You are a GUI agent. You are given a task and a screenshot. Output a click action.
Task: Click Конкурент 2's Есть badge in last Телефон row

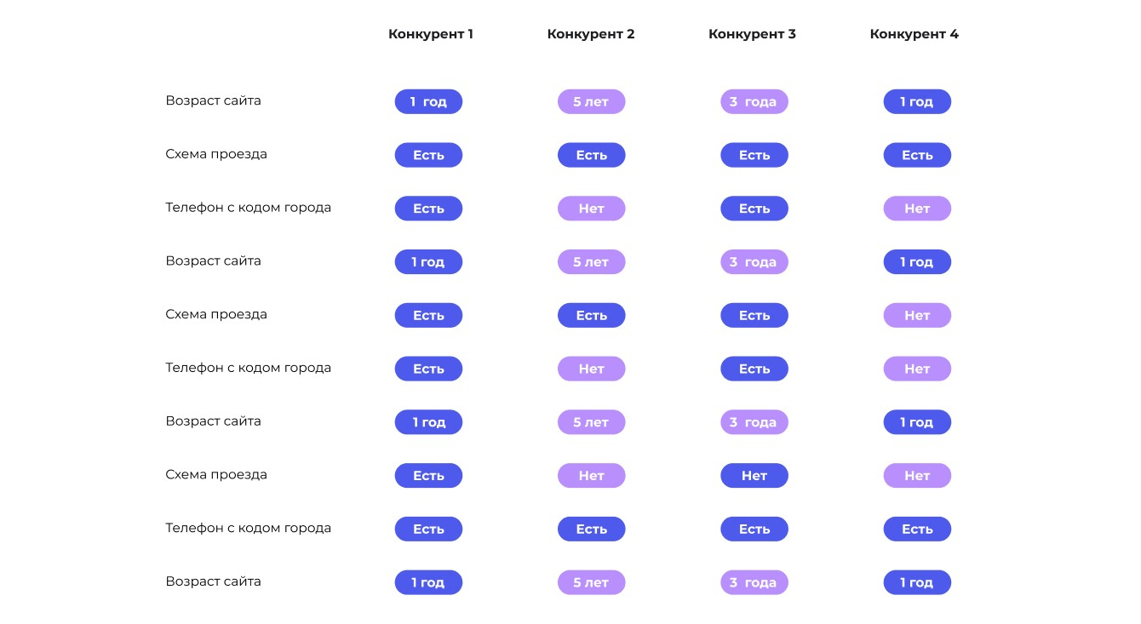coord(591,530)
